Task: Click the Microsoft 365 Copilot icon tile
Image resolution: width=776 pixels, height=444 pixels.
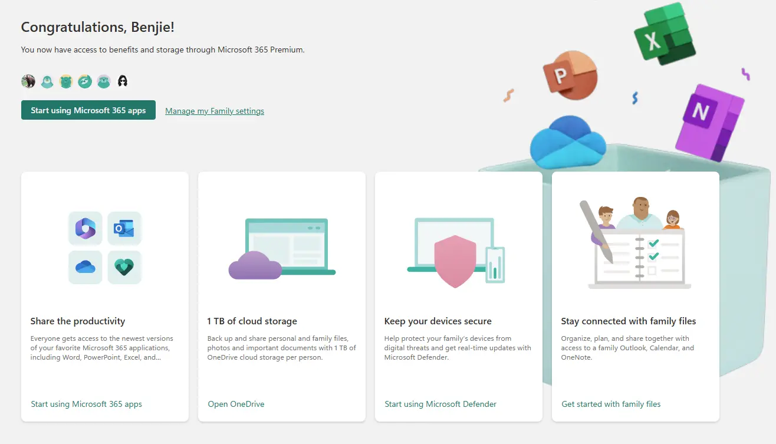Action: (86, 228)
